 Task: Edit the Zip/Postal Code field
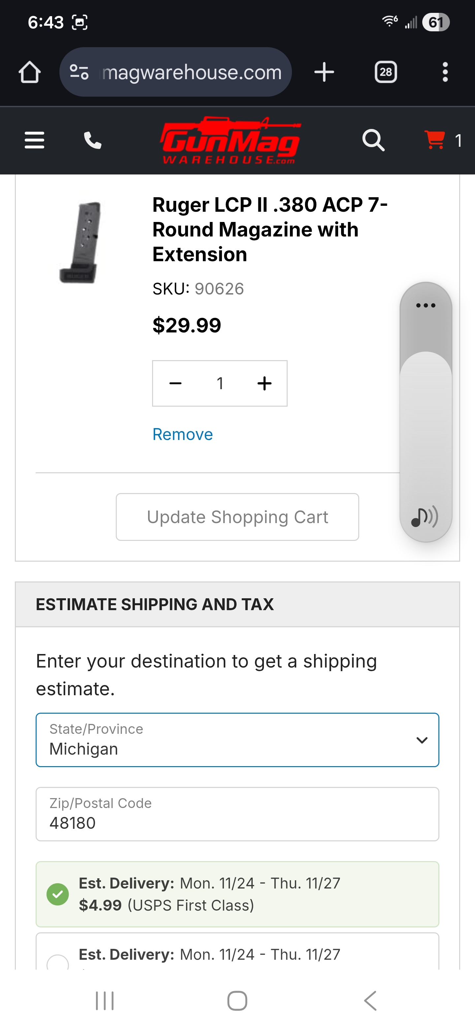click(237, 814)
